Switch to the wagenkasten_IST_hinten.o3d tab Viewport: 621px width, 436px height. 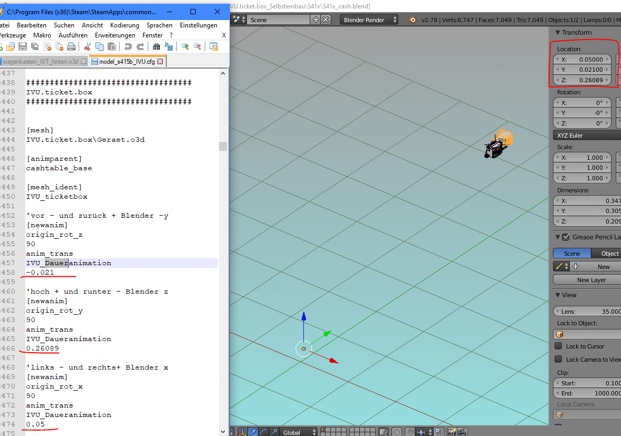point(42,62)
